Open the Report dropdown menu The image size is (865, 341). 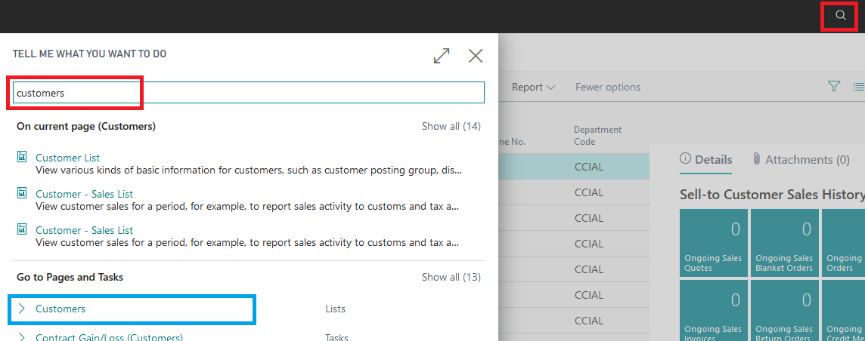(533, 88)
